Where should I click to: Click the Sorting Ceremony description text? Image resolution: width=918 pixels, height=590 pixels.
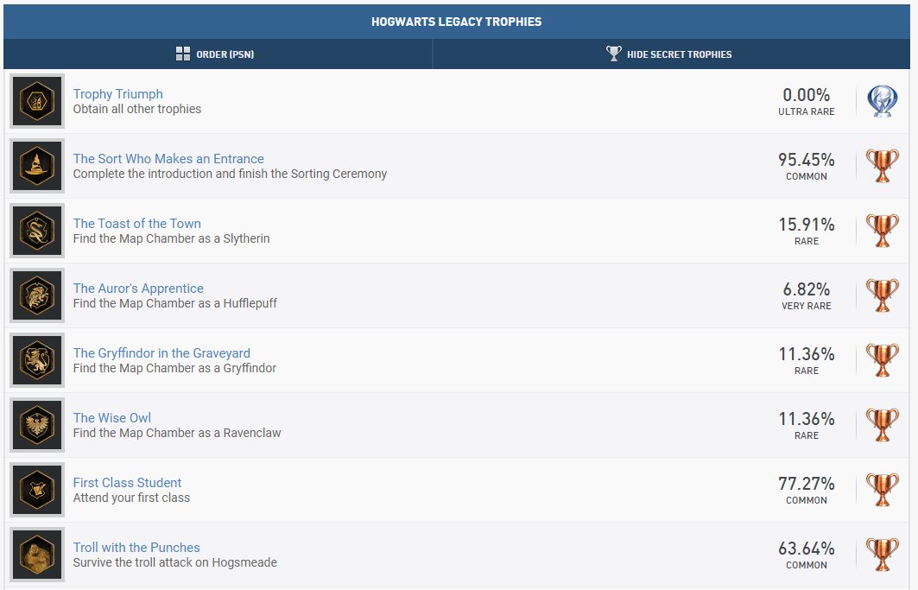pos(230,174)
